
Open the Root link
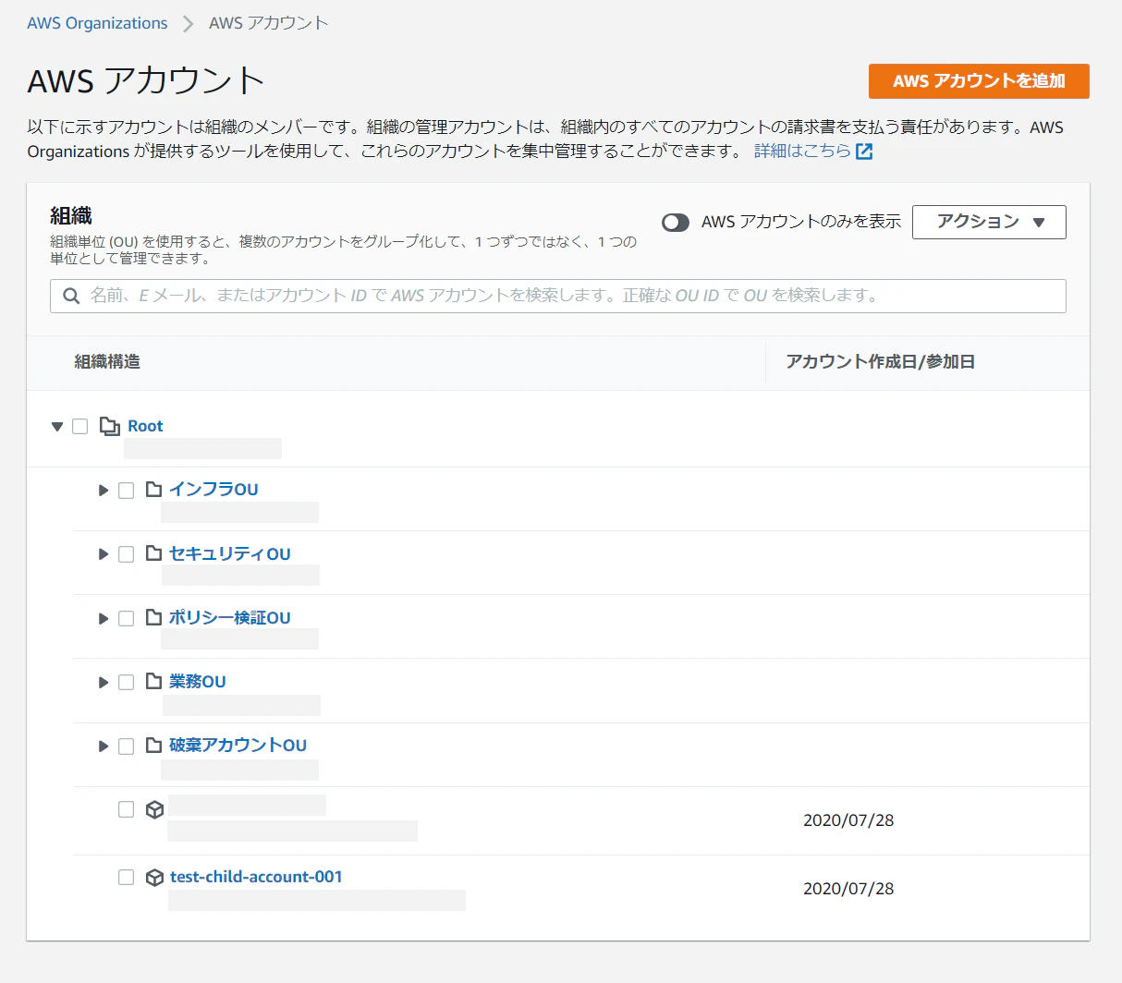145,426
